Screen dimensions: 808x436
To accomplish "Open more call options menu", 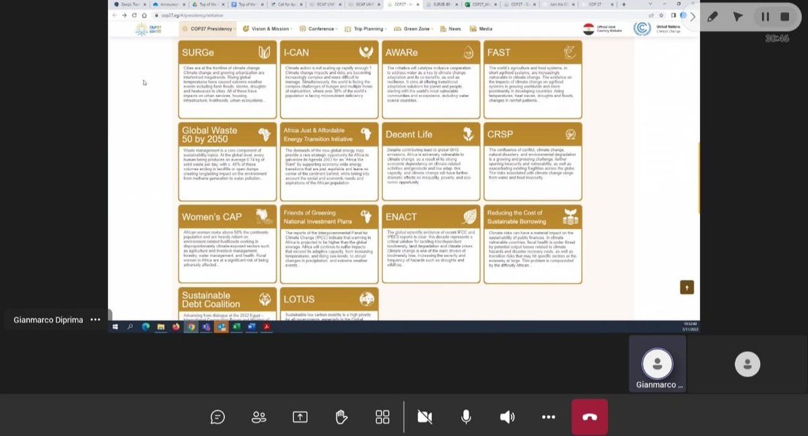I will point(549,417).
